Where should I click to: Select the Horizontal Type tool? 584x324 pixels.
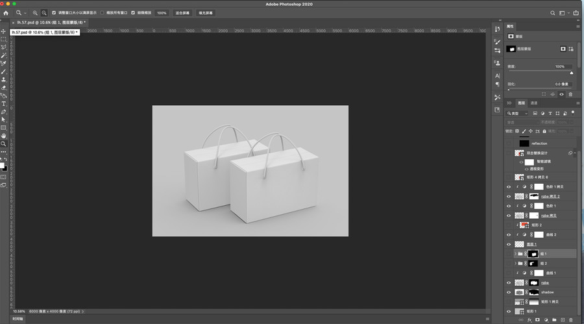point(4,104)
